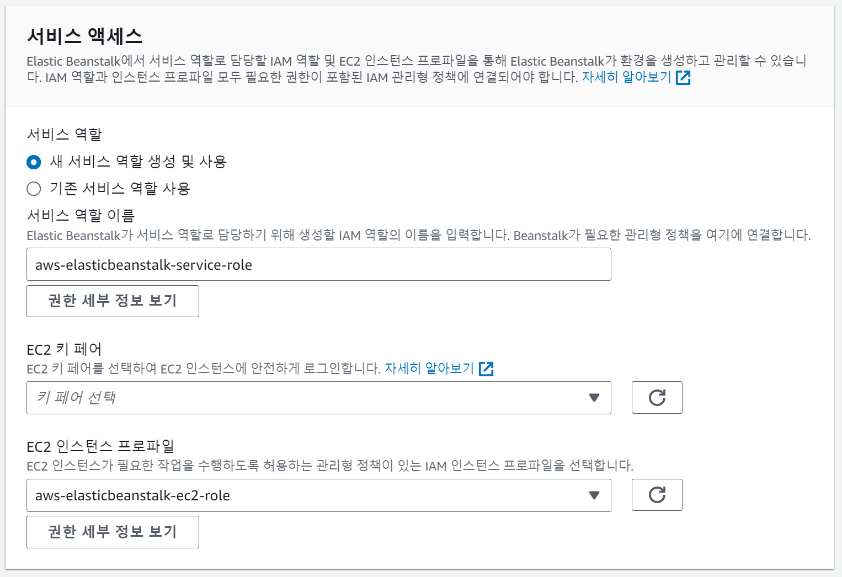
Task: Click the arrow icon in the 키 페어 선택 box
Action: (x=594, y=398)
